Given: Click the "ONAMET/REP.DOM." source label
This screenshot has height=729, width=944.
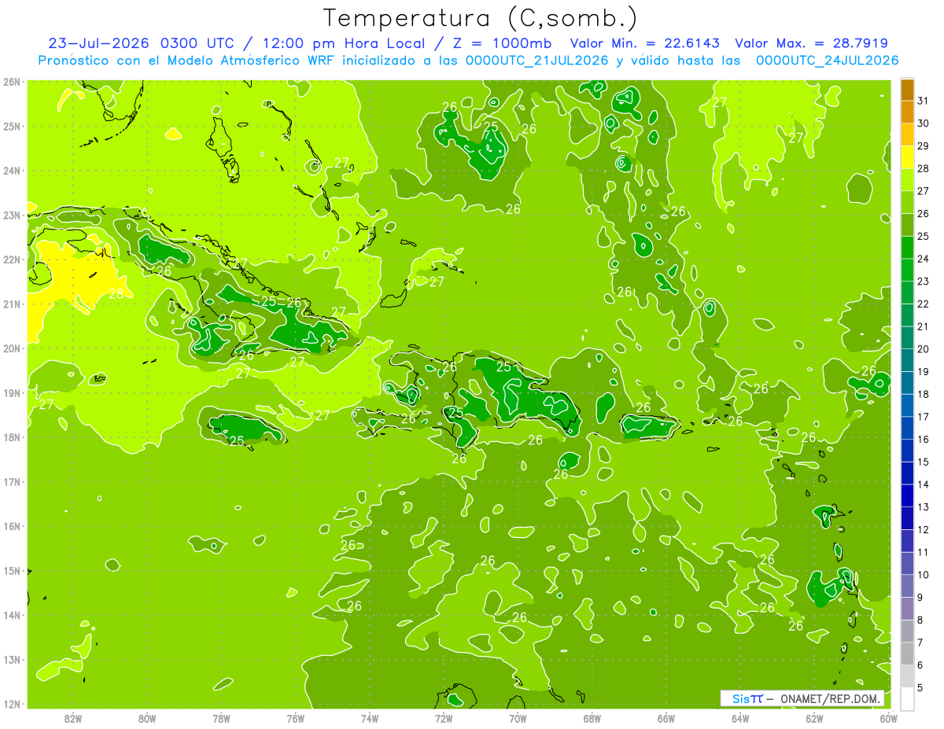Looking at the screenshot, I should 832,698.
